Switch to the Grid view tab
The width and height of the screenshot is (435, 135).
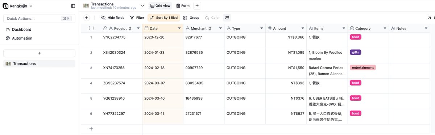(x=160, y=6)
